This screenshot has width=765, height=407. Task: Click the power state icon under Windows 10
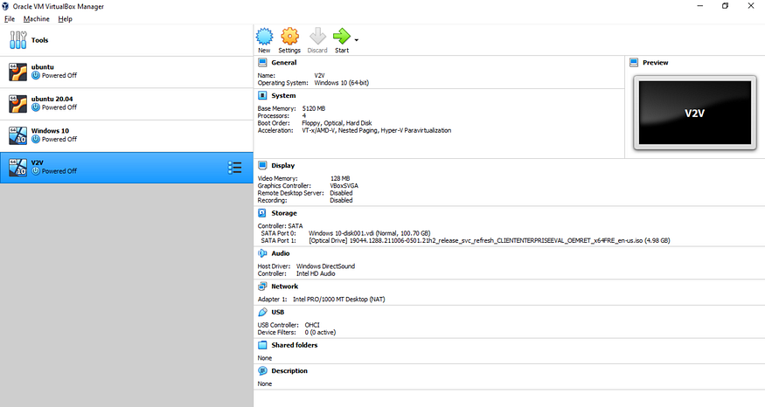[36, 140]
